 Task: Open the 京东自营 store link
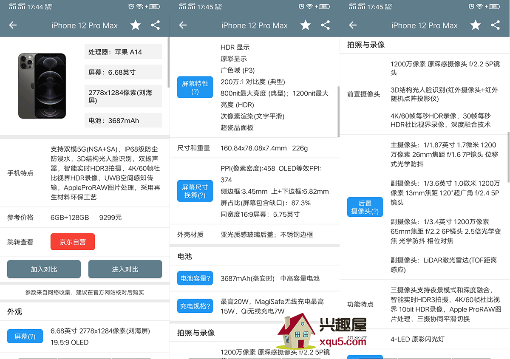(73, 242)
